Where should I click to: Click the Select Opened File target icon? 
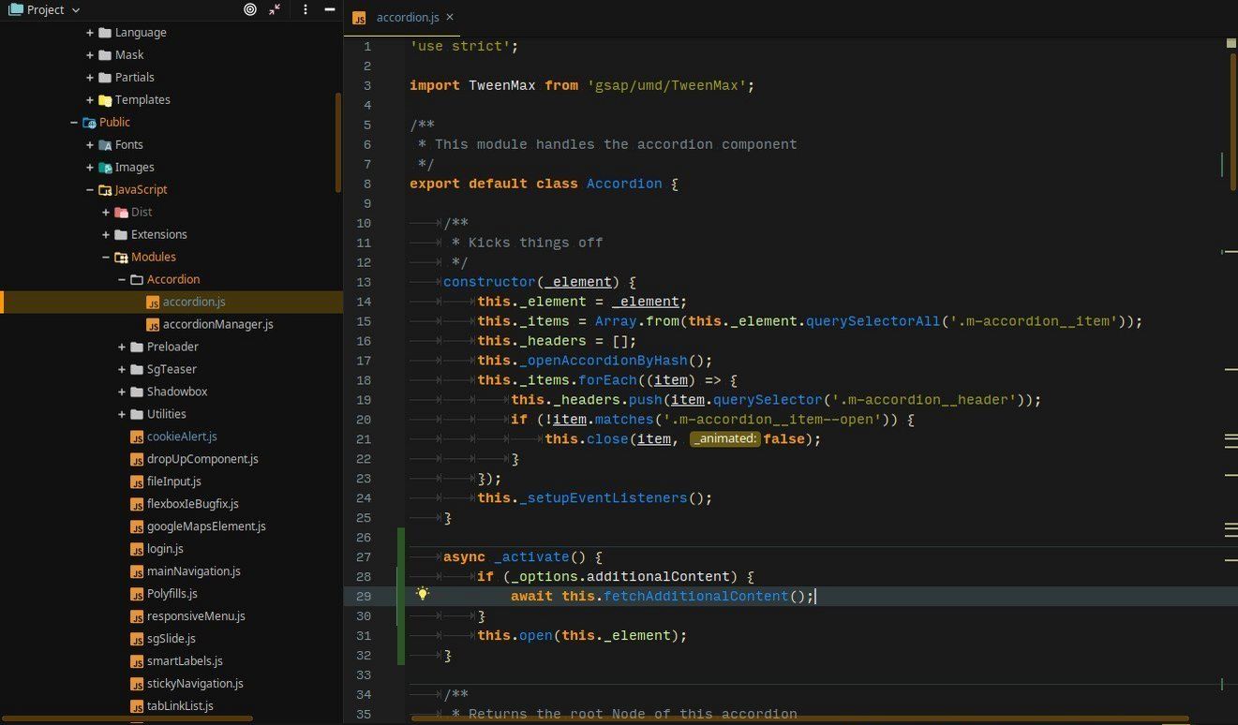click(x=249, y=9)
